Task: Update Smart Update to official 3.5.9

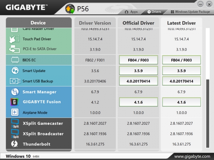Action: point(139,71)
